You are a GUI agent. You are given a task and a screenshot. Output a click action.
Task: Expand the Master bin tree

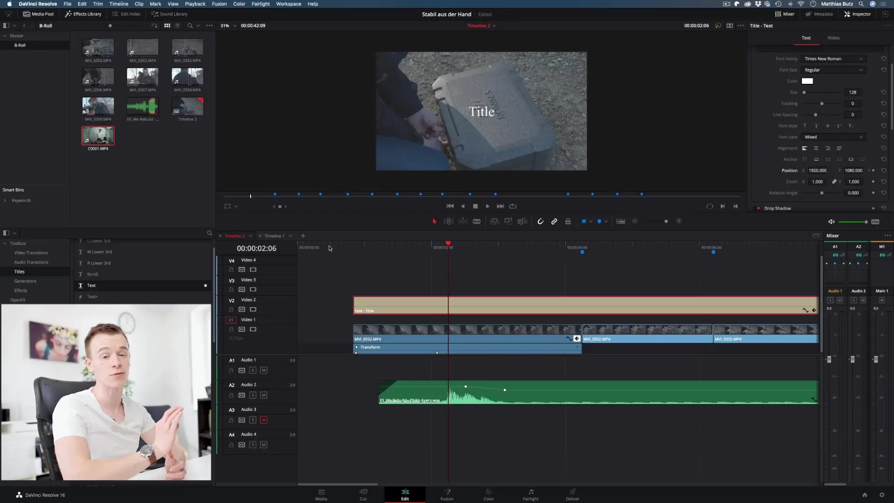(x=5, y=36)
